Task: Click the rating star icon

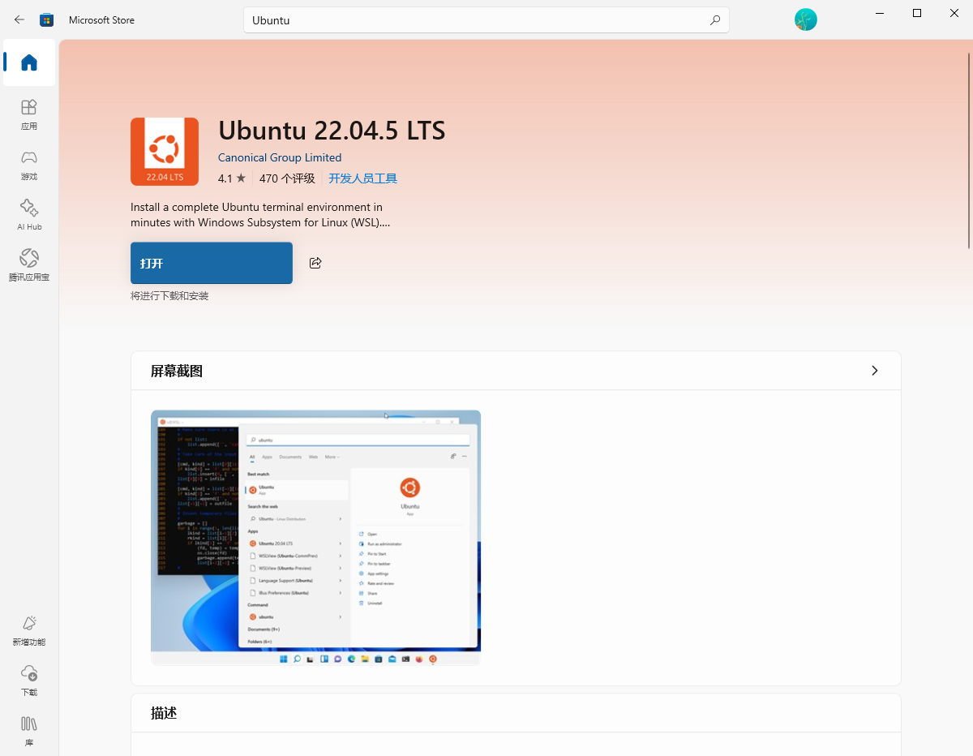Action: pyautogui.click(x=241, y=178)
